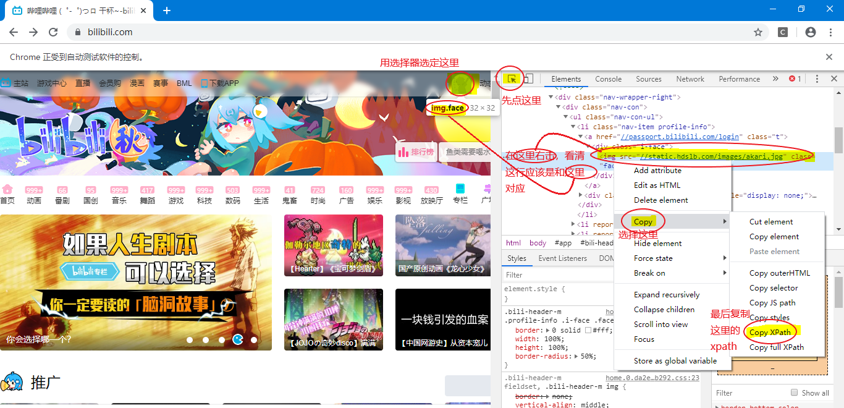The image size is (844, 408).
Task: Switch to the Network tab
Action: (x=690, y=79)
